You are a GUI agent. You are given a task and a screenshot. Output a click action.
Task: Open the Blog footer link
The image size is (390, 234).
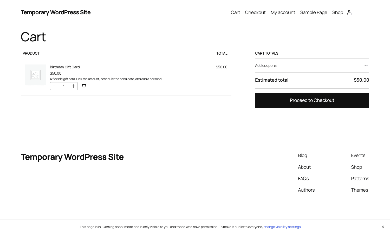click(302, 155)
